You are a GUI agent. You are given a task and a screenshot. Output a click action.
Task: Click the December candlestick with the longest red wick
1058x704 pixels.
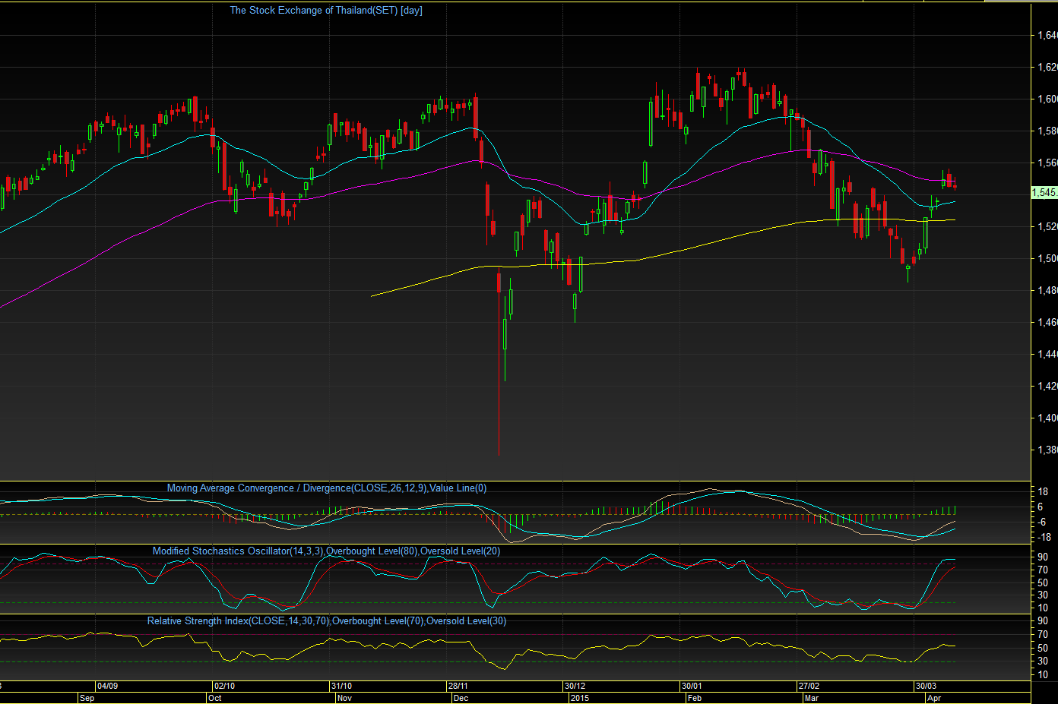pos(499,361)
